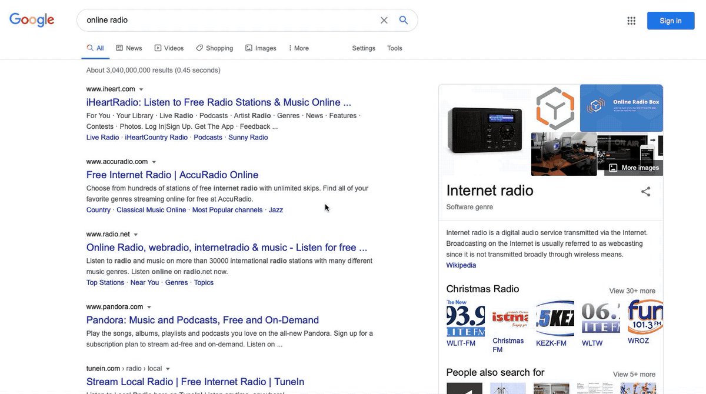The height and width of the screenshot is (394, 706).
Task: Open the orange hexagon logo image
Action: 555,108
